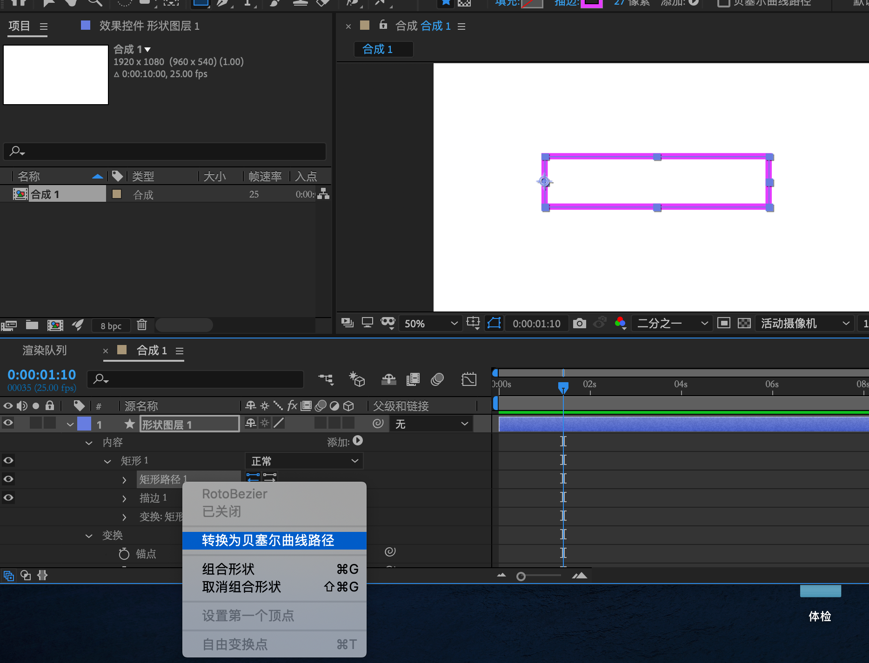Click the interpret footage icon in project panel
The height and width of the screenshot is (663, 869).
(9, 325)
